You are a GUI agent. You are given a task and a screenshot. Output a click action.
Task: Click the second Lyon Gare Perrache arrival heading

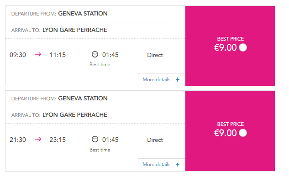(x=74, y=115)
